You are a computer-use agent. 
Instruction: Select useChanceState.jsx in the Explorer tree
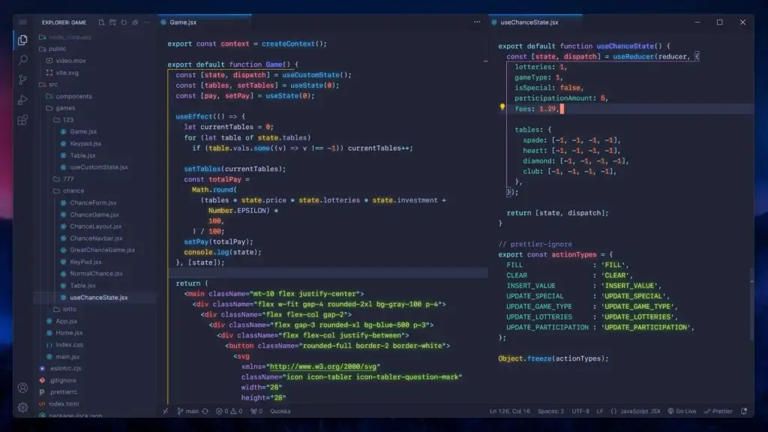(95, 298)
